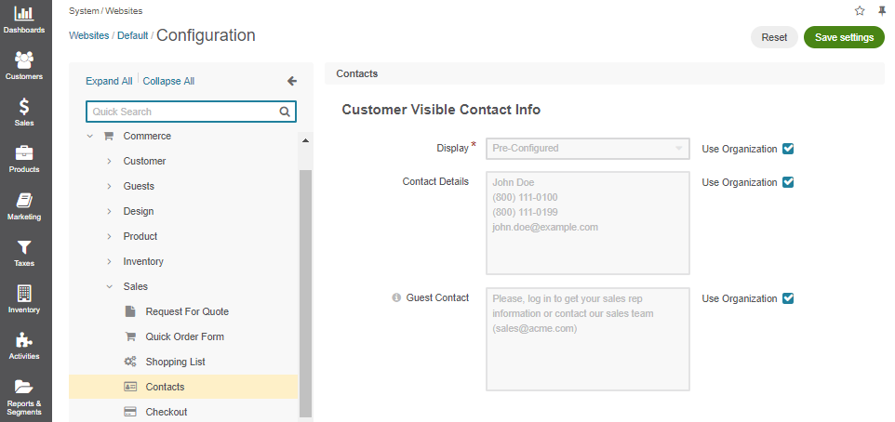Image resolution: width=895 pixels, height=422 pixels.
Task: Click the Quick Search field
Action: pos(191,112)
